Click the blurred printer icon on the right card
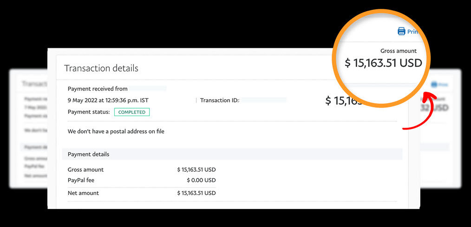The height and width of the screenshot is (227, 471). (434, 84)
